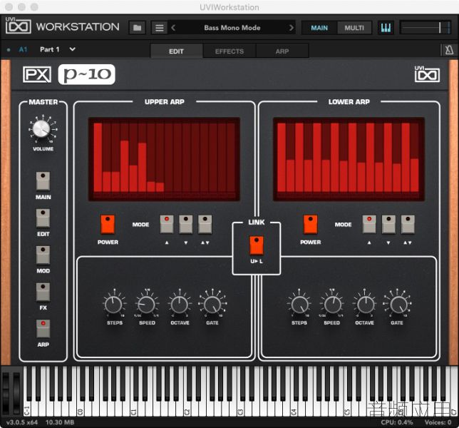Click the Upper Arp GATE knob

pyautogui.click(x=212, y=305)
